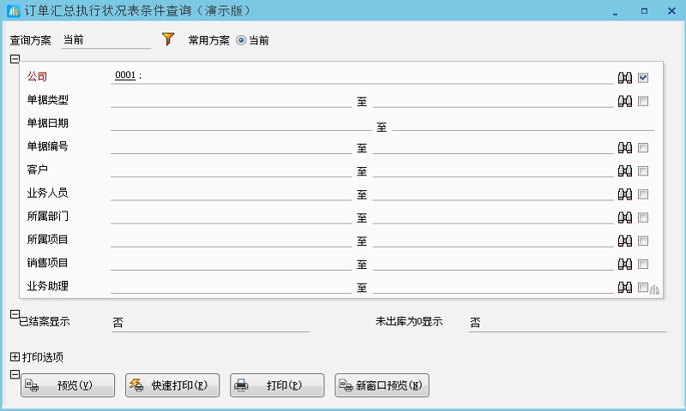Click the 所属项目 start input field
The height and width of the screenshot is (411, 686).
click(231, 240)
